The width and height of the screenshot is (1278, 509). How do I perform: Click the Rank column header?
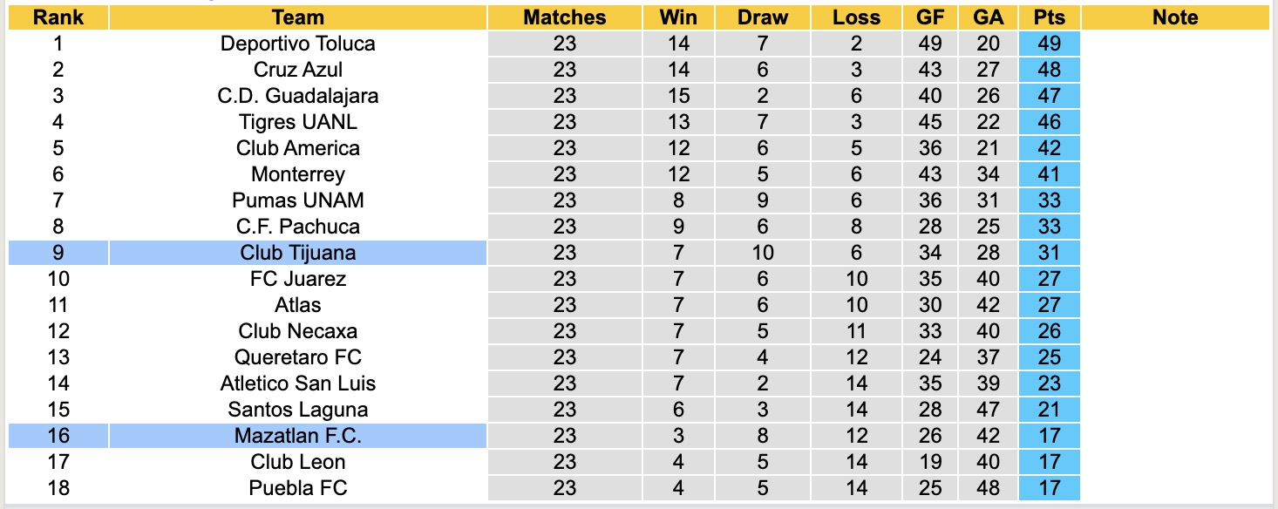pyautogui.click(x=58, y=17)
